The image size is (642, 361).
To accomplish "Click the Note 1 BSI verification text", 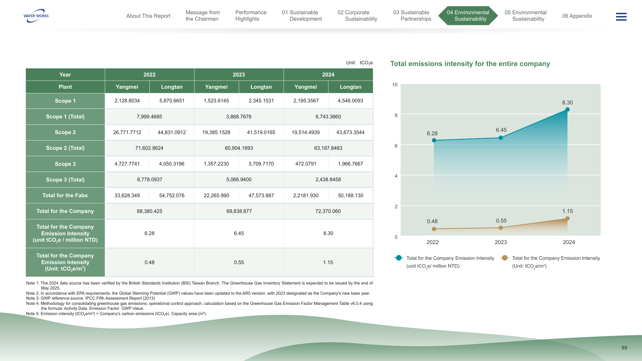I will pos(199,285).
